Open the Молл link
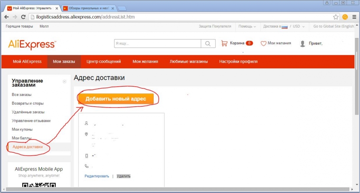The height and width of the screenshot is (193, 360). (44, 26)
